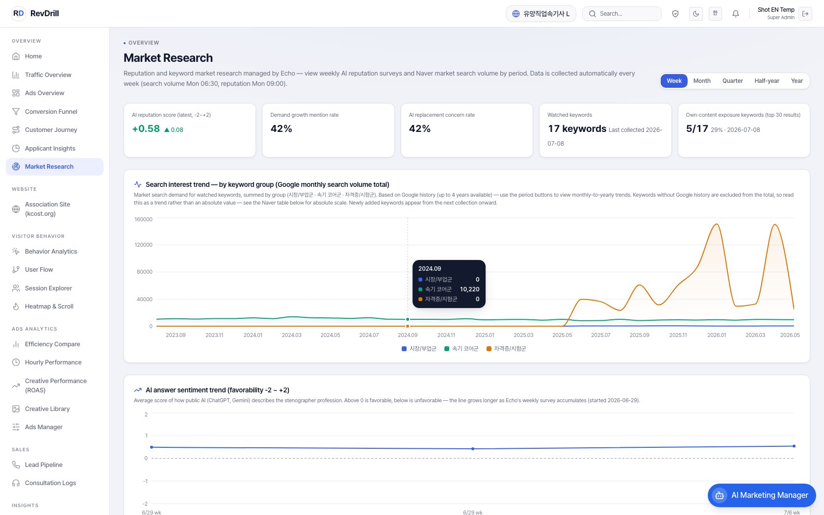Click the "10,220" tooltip value
The height and width of the screenshot is (515, 824).
(469, 289)
